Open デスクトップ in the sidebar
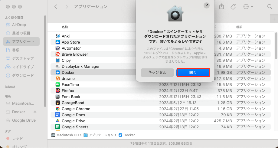 coord(21,58)
